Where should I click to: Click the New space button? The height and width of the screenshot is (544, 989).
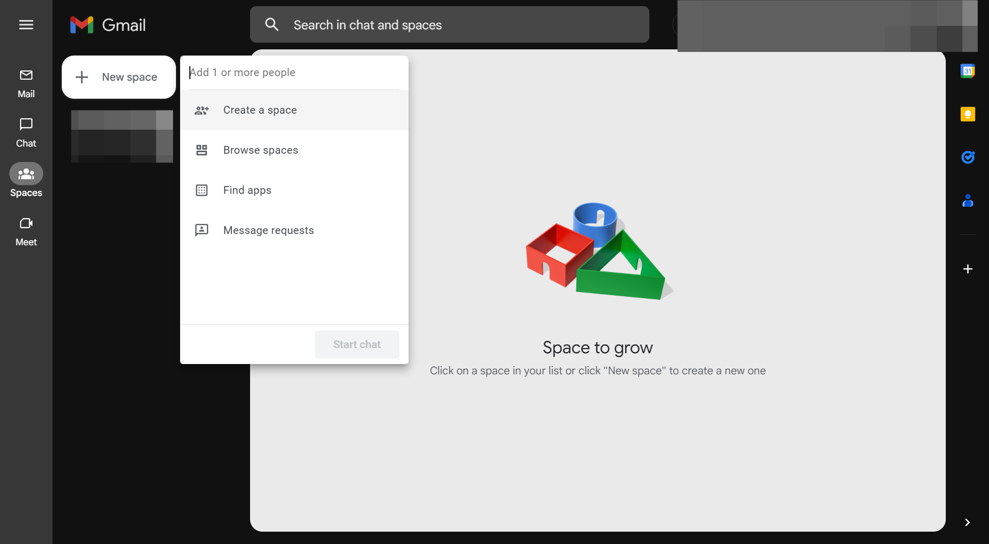coord(119,77)
